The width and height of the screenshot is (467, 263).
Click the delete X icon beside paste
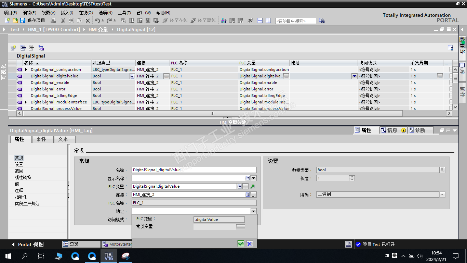click(88, 21)
